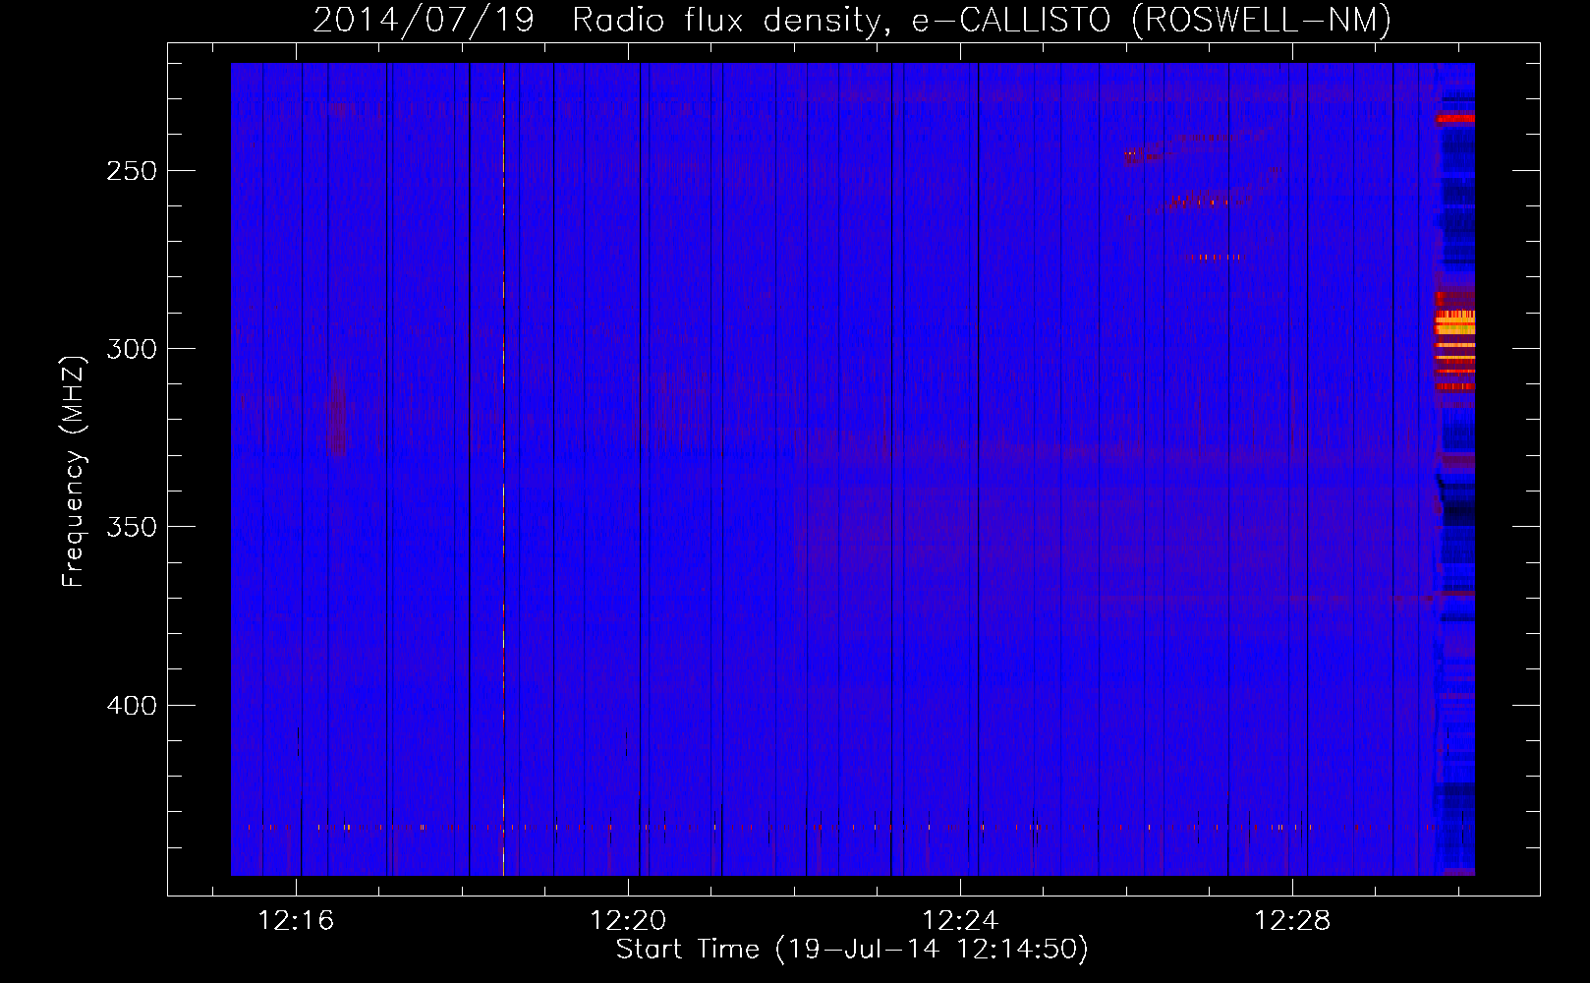Click the 250 frequency tick label

point(132,171)
